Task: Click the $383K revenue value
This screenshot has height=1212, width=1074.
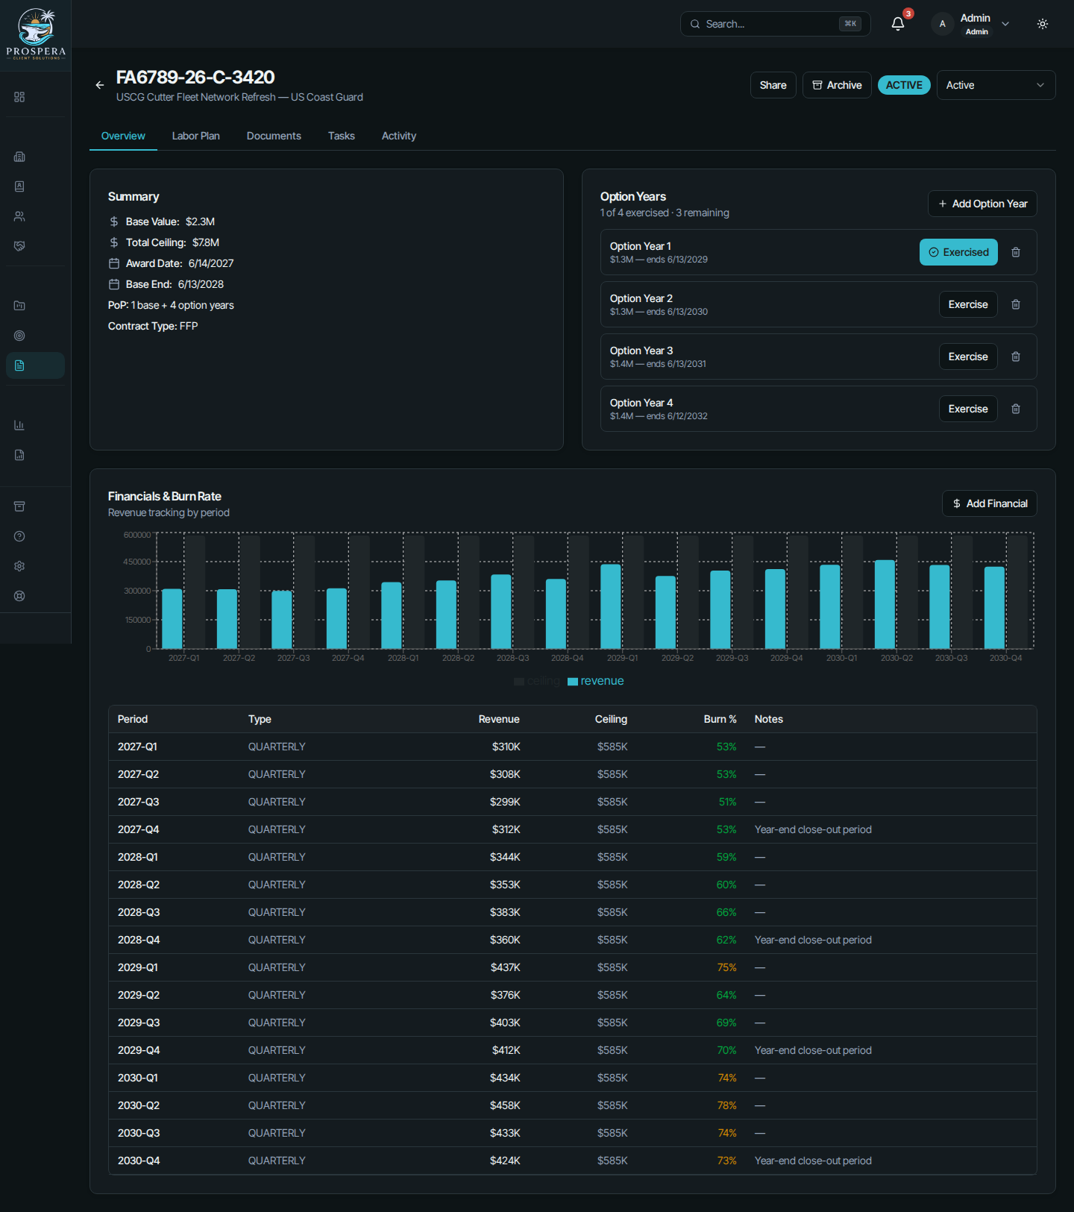Action: [x=505, y=912]
